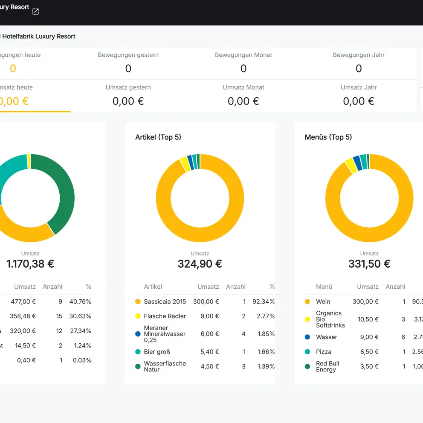Sort the Artikel table by Anzahl
Screen dimensions: 423x423
(236, 287)
